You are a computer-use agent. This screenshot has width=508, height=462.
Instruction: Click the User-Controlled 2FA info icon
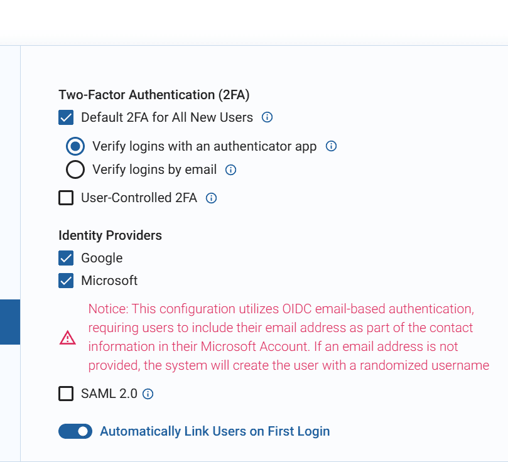tap(211, 198)
